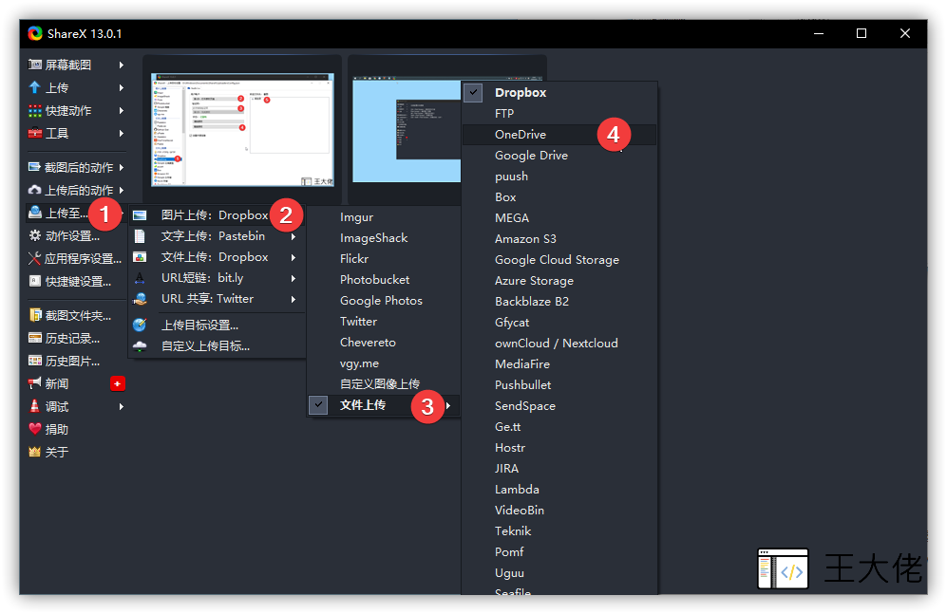This screenshot has width=947, height=614.
Task: Open 自定义上传目标... custom uploader settings
Action: pyautogui.click(x=217, y=346)
